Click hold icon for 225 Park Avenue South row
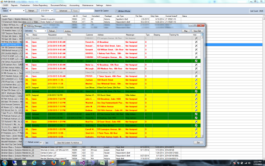 click(x=196, y=114)
